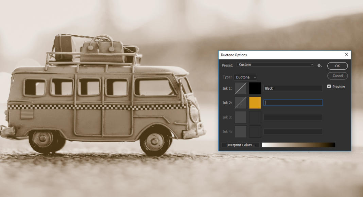363x197 pixels.
Task: Click the duotone gradient preview ramp
Action: (298, 144)
